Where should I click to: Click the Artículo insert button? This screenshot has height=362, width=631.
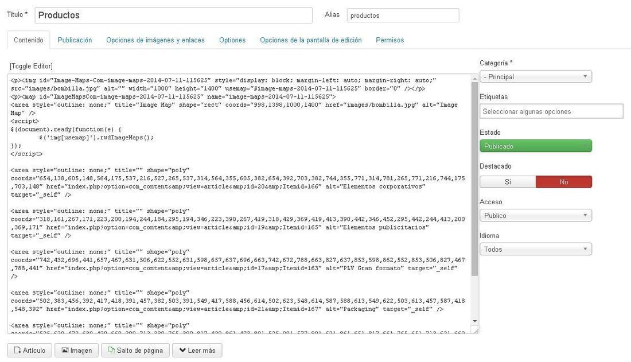[x=30, y=351]
